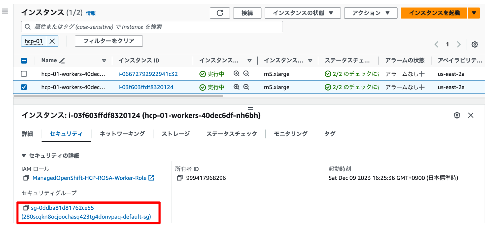This screenshot has width=487, height=229.
Task: Copy owner ID 999417968296
Action: [x=180, y=178]
